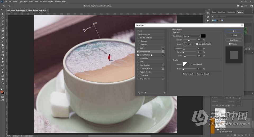Select the Crop tool
Viewport: 254px width, 137px height.
coord(3,28)
